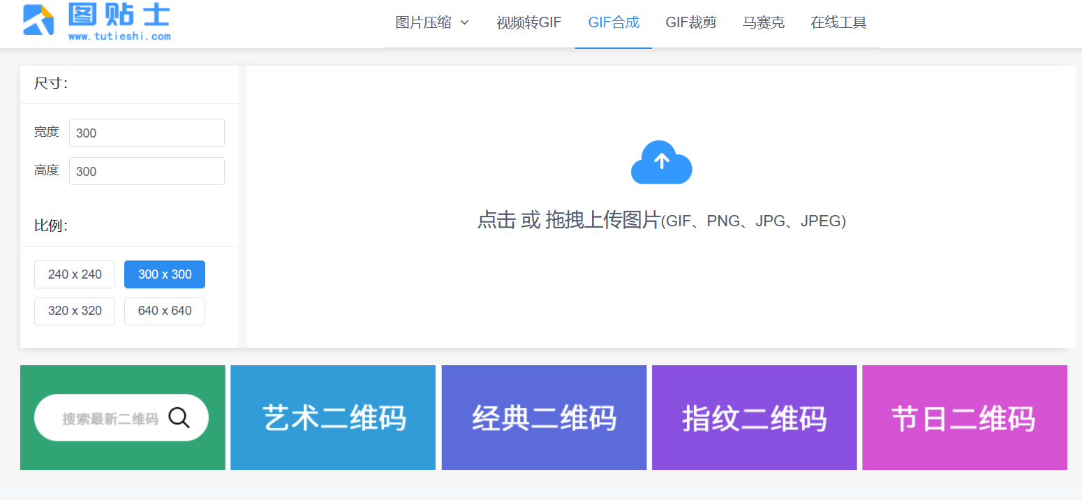Screen dimensions: 1082x500
Task: Click the magnifying glass search icon
Action: (179, 418)
